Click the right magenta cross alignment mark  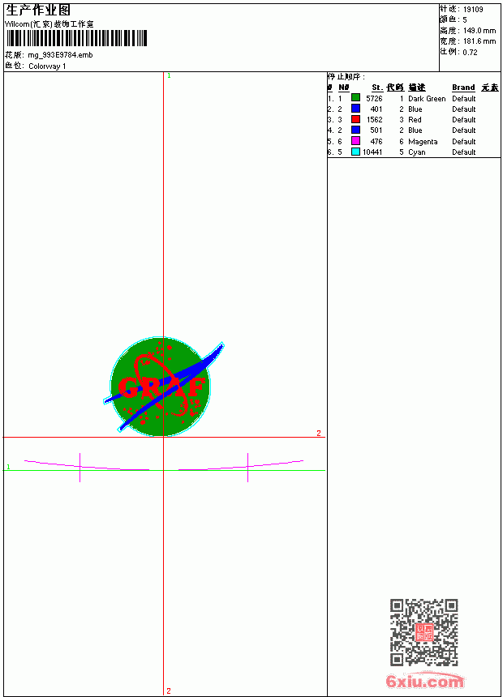(248, 467)
